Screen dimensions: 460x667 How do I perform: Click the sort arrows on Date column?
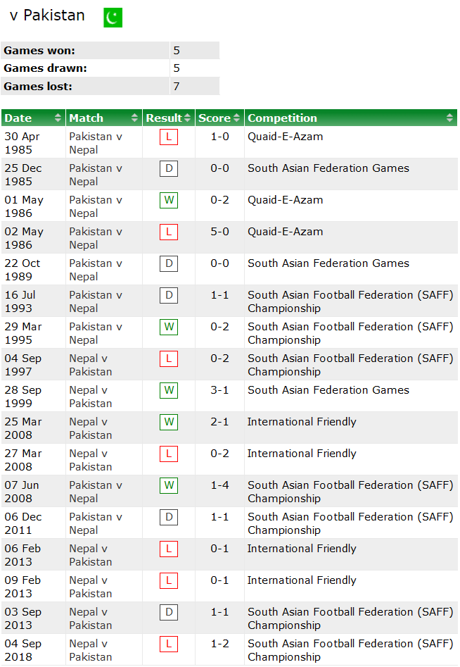point(58,118)
